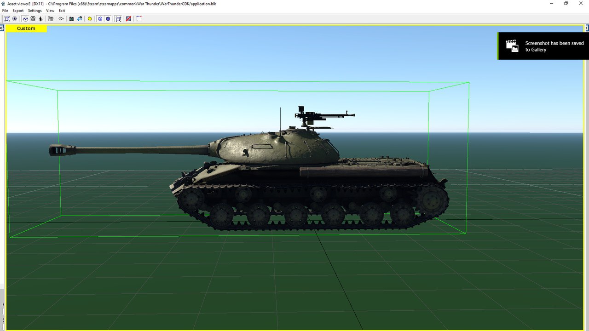Click the cone camera view icon

(x=61, y=19)
